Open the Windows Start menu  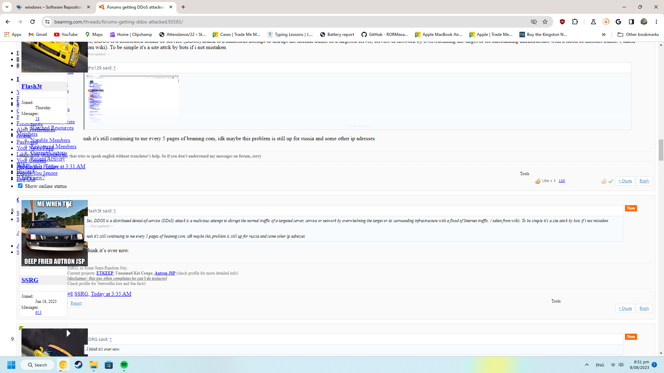[11, 365]
